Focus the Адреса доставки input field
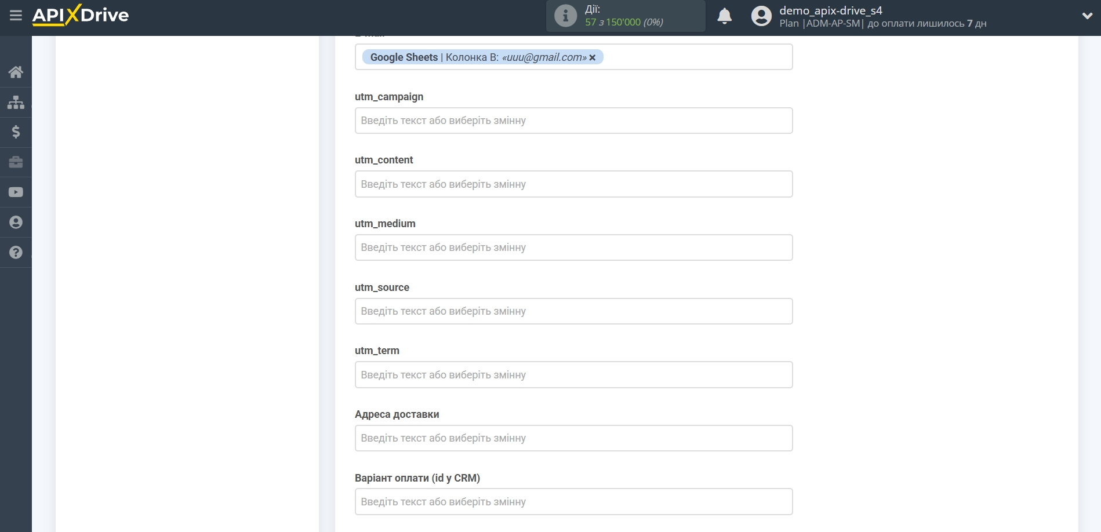The image size is (1101, 532). (573, 438)
